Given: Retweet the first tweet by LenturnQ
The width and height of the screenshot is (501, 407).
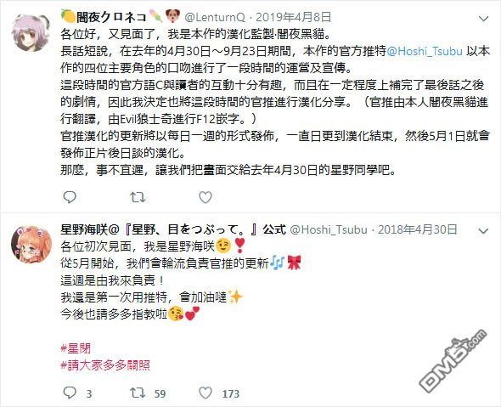Looking at the screenshot, I should click(x=138, y=197).
